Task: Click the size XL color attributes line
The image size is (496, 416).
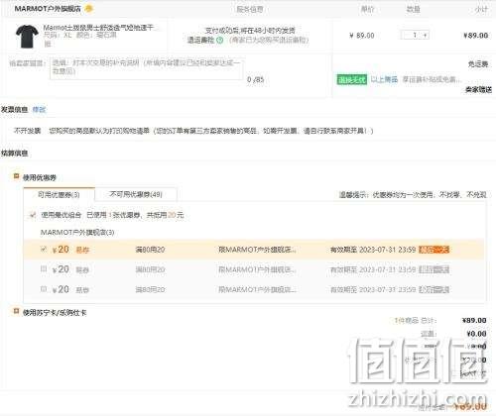Action: [80, 35]
